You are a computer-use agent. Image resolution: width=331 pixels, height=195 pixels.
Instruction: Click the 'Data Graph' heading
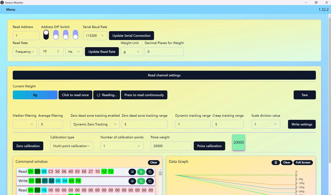pos(178,161)
